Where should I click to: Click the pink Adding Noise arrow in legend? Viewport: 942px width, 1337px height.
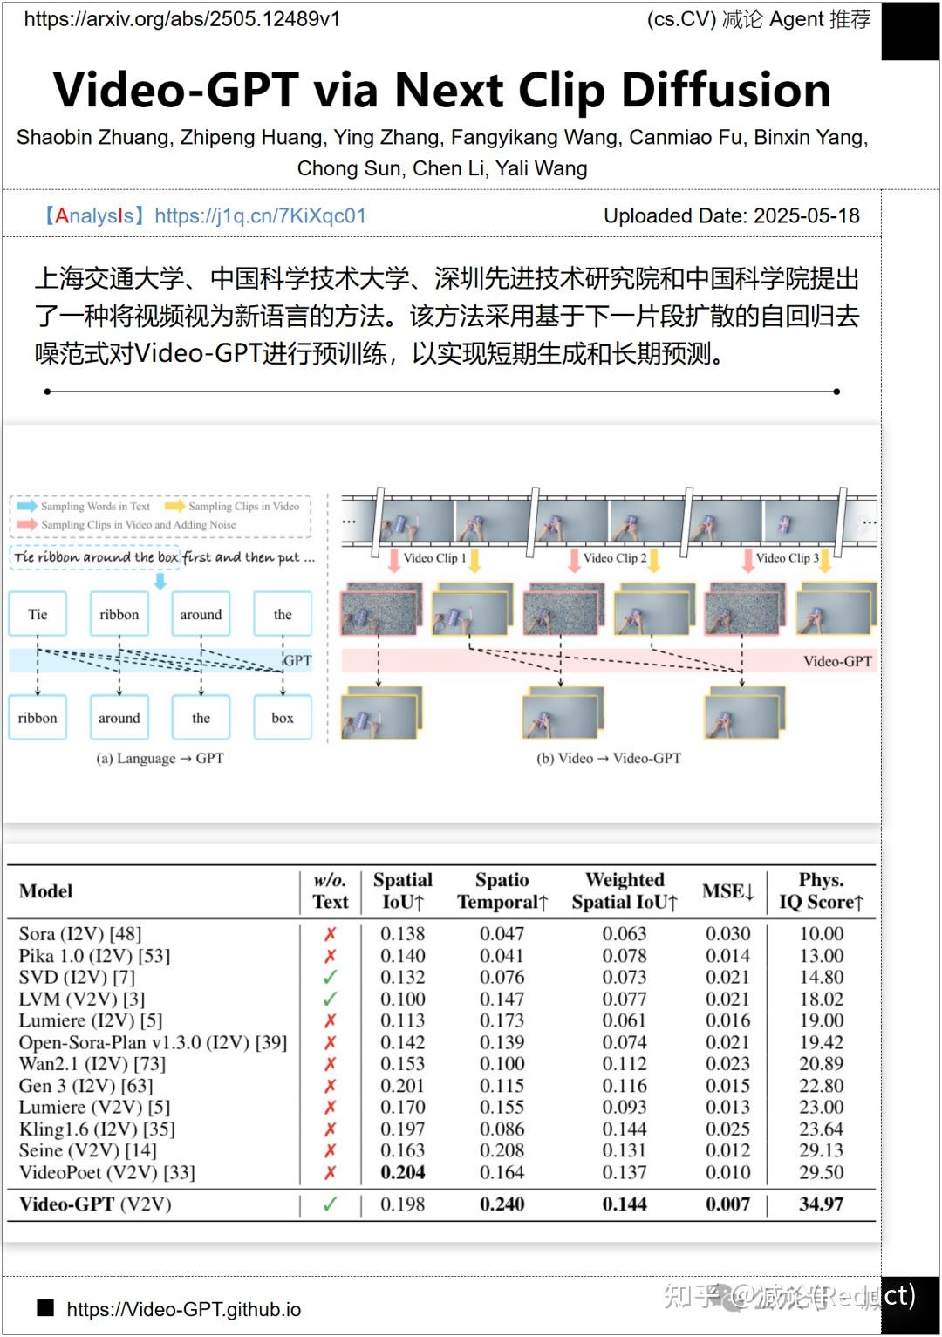tap(27, 525)
